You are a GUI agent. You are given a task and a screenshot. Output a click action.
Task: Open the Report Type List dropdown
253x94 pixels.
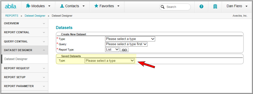tap(112, 50)
